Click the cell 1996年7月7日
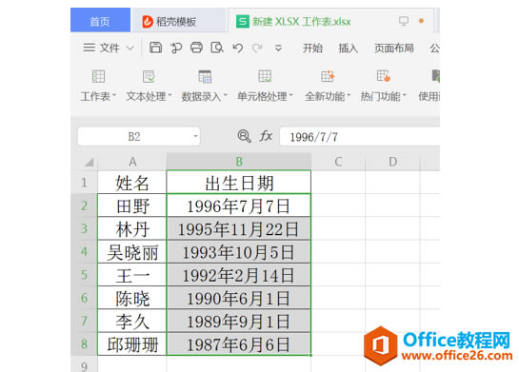 pos(239,206)
